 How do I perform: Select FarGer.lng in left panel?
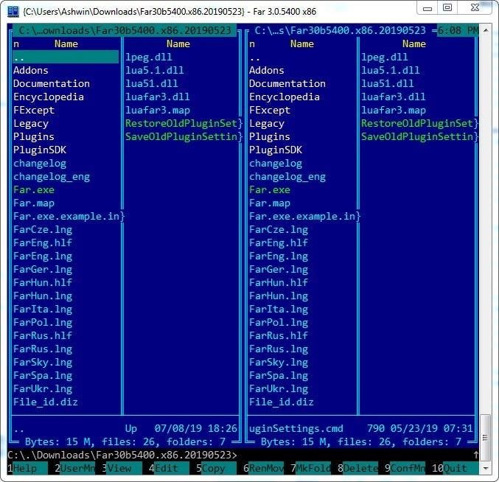click(x=43, y=270)
